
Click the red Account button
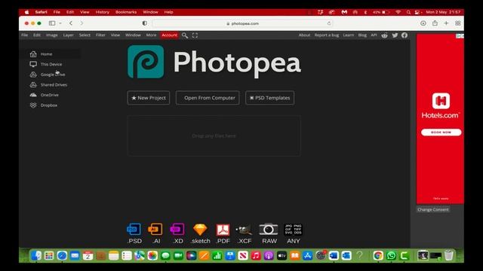click(169, 35)
